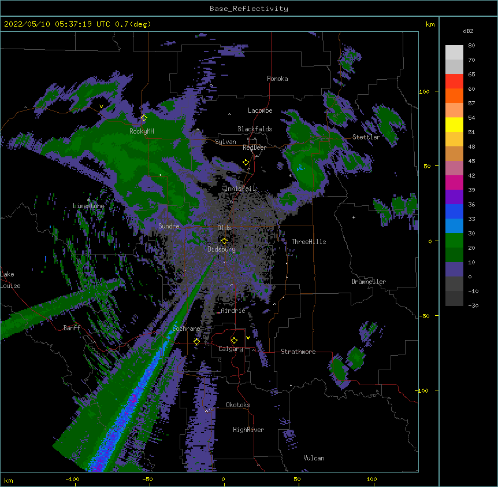This screenshot has width=498, height=487.
Task: Click the Base_Reflectivity title
Action: [249, 9]
